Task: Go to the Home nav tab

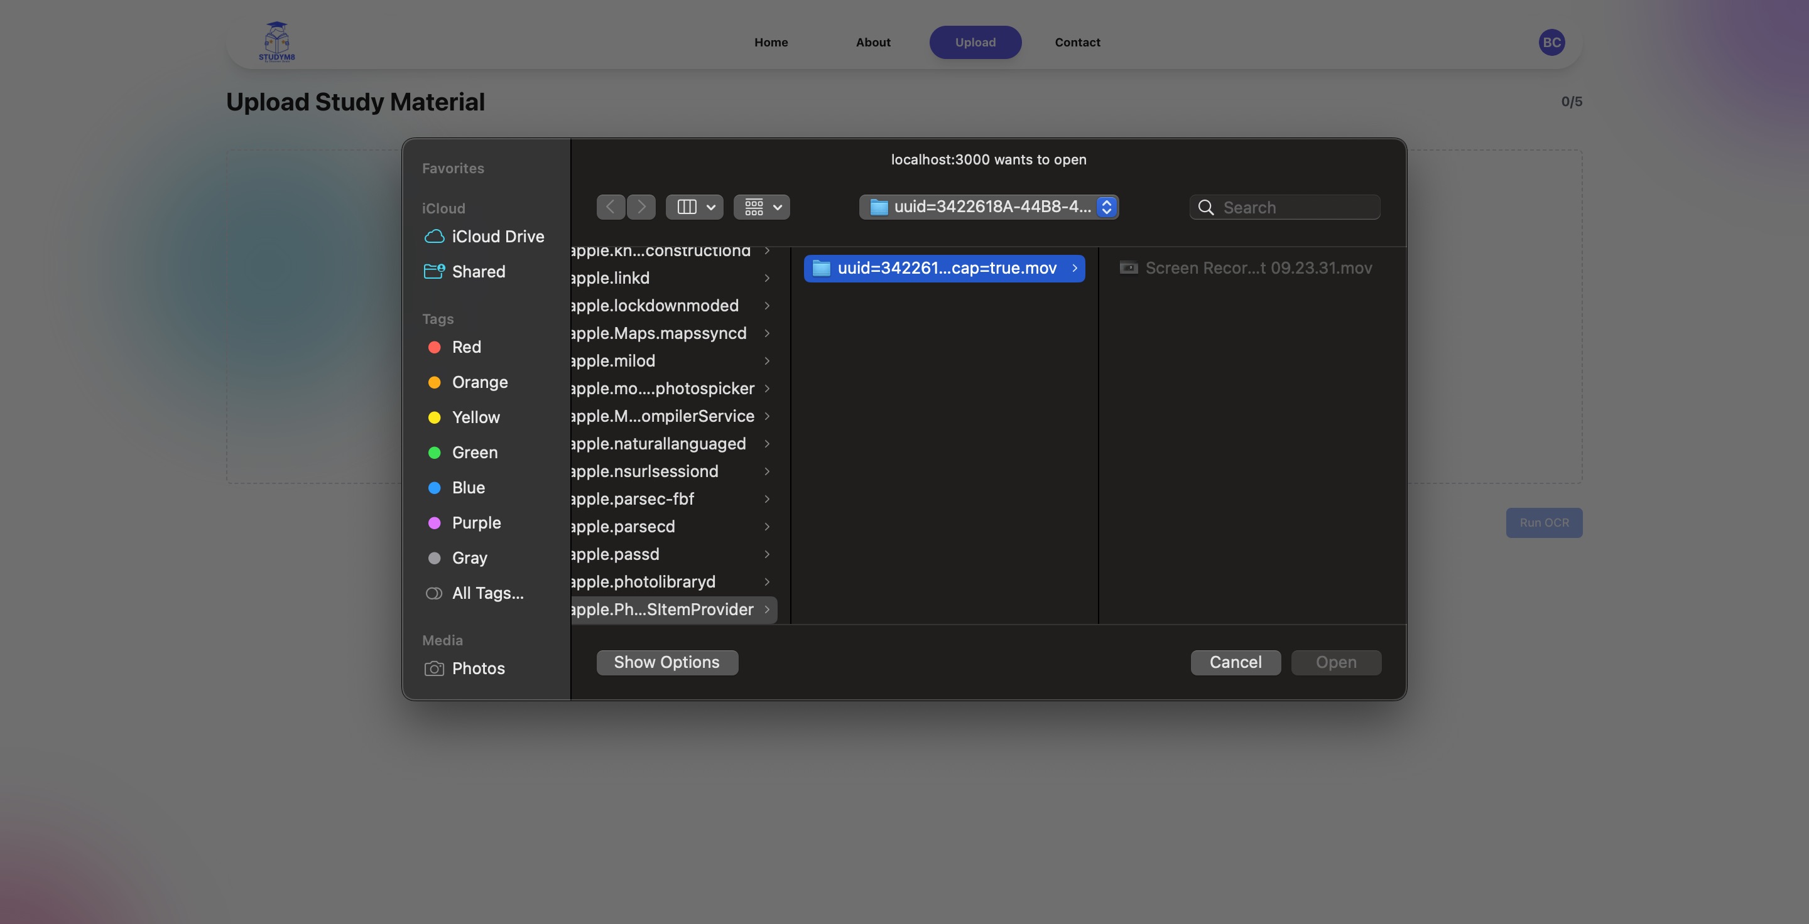Action: 771,42
